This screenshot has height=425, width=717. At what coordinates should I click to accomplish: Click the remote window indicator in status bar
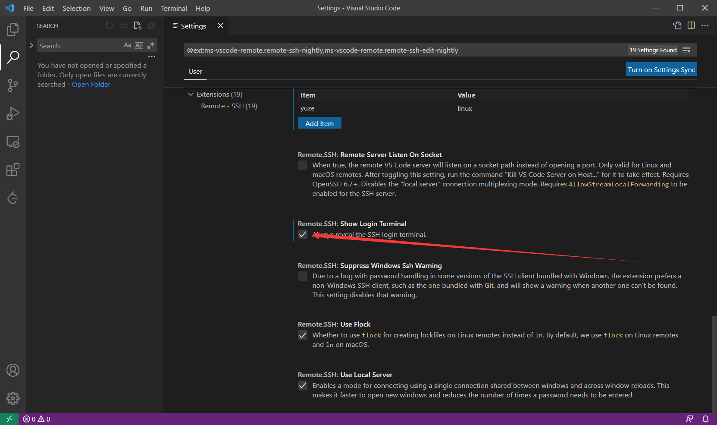coord(9,419)
